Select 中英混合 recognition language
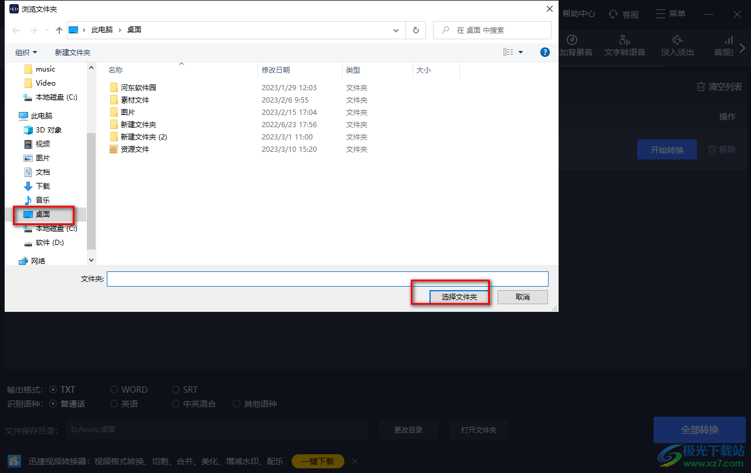 point(194,404)
